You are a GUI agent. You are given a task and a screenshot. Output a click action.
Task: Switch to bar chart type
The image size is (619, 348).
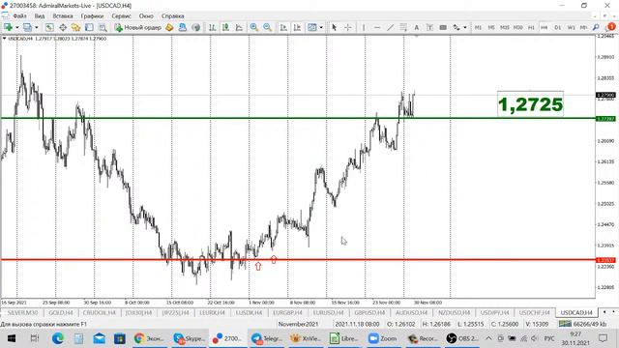pyautogui.click(x=213, y=27)
